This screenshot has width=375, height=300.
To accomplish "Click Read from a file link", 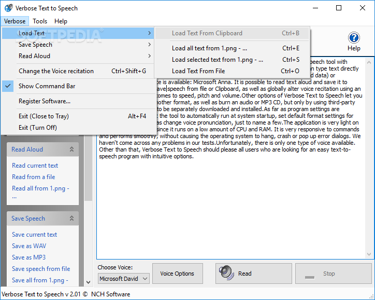I will click(34, 177).
